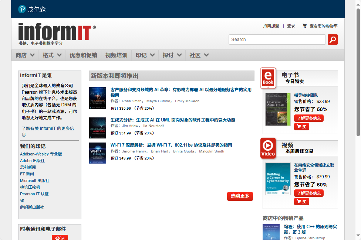Expand the 格式 menu

52,55
